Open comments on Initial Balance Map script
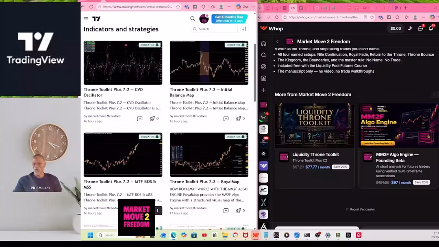The height and width of the screenshot is (247, 439). pyautogui.click(x=226, y=119)
